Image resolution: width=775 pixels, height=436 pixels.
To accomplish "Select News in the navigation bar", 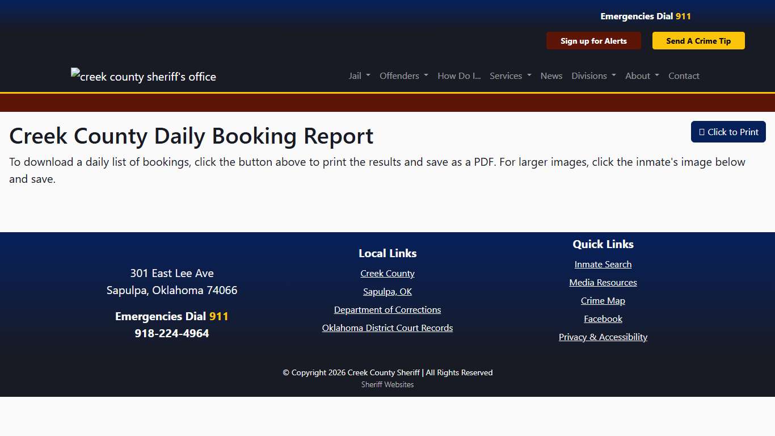I will click(x=551, y=76).
